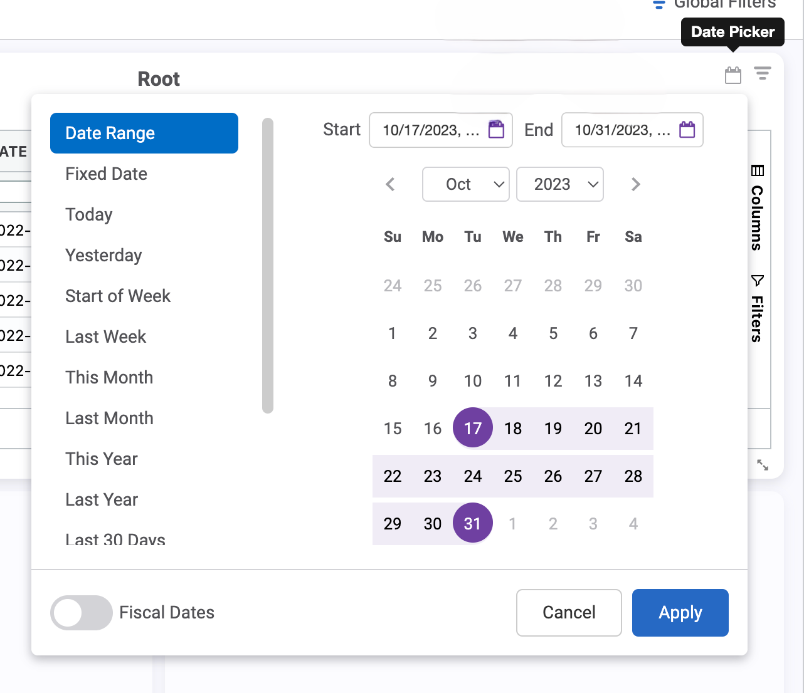
Task: Pick October 24 in the calendar
Action: [x=473, y=476]
